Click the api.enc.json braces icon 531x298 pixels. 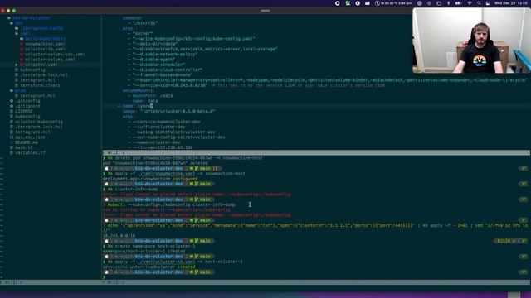12,137
